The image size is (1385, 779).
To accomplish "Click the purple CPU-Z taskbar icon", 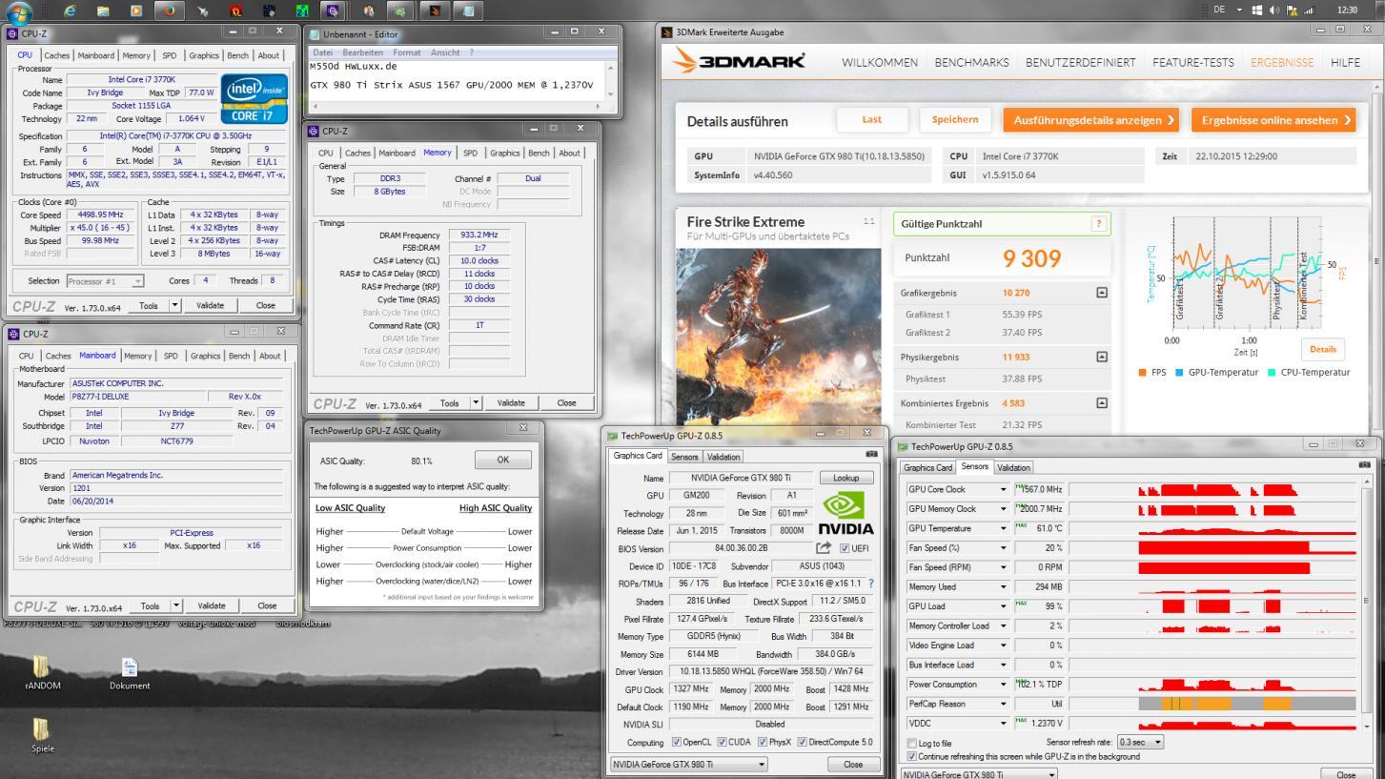I will (331, 10).
